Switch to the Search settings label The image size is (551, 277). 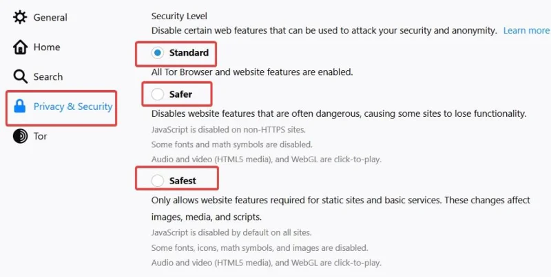pyautogui.click(x=48, y=77)
